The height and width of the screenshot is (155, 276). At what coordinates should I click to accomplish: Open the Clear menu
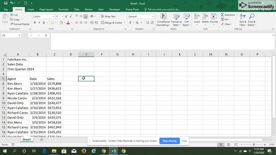(226, 24)
